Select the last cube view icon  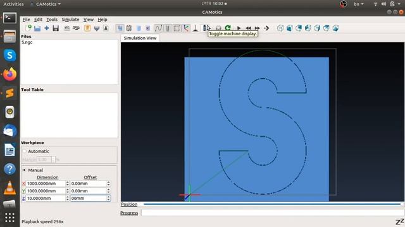(x=335, y=28)
